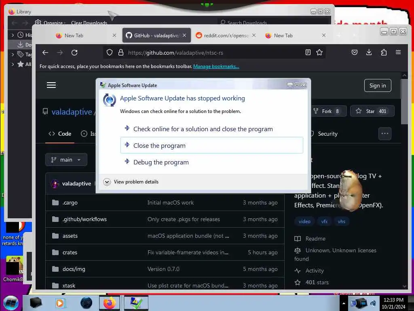Open the docs/img folder

pyautogui.click(x=74, y=269)
